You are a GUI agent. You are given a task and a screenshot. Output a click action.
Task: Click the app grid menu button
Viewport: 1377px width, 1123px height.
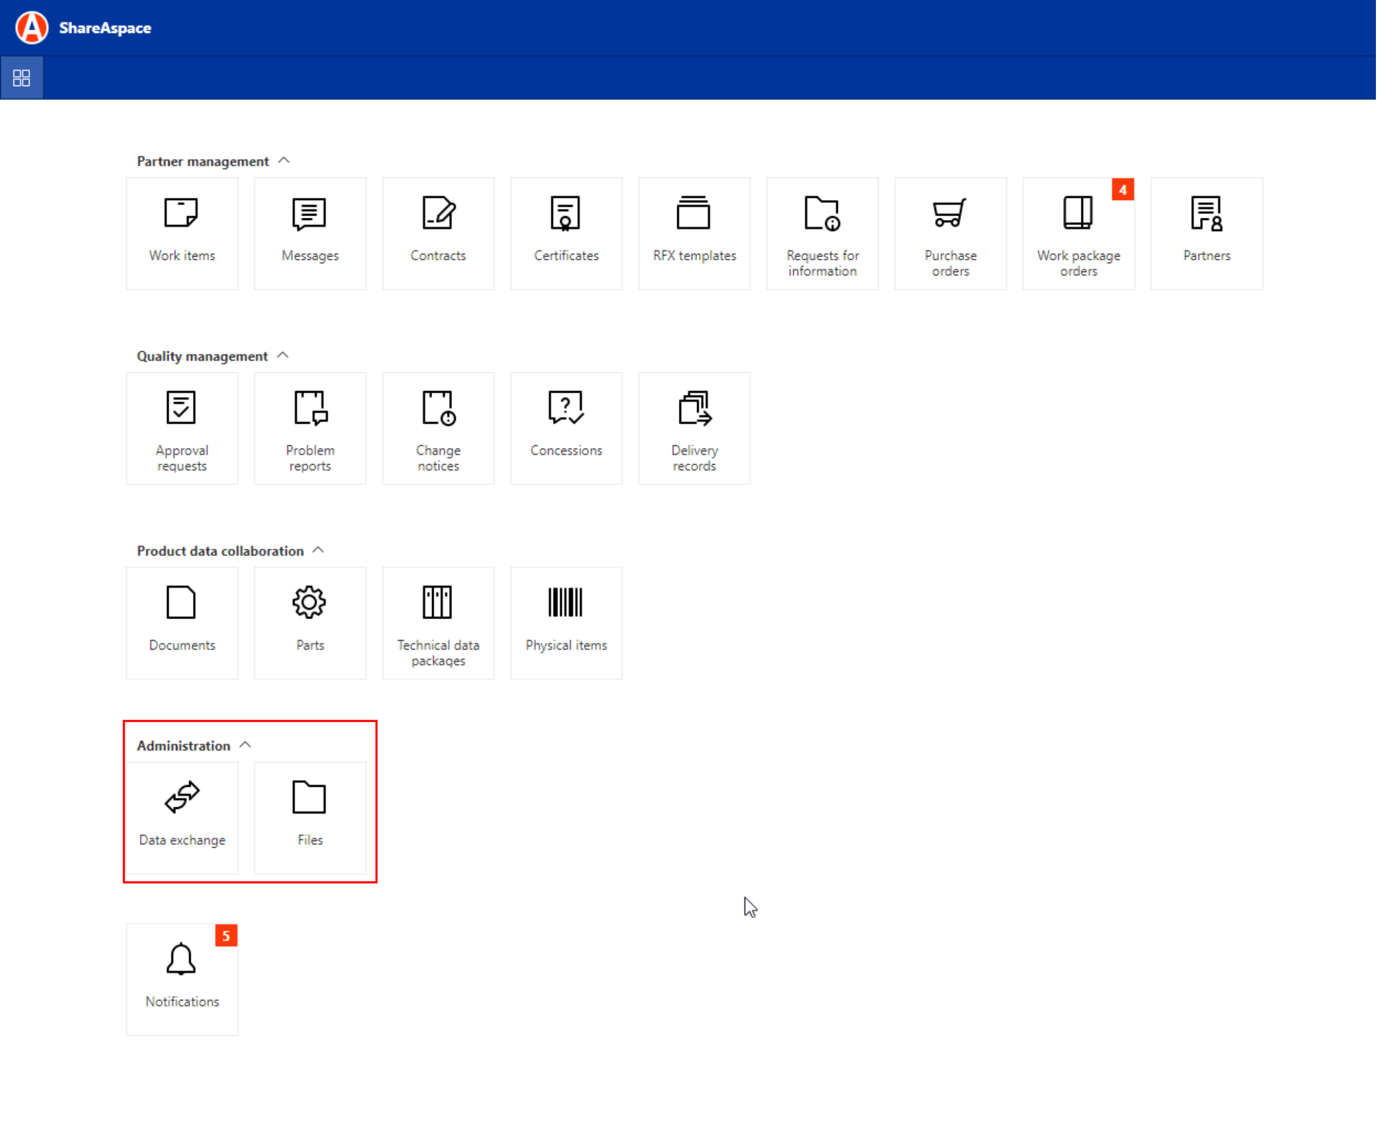pos(21,77)
